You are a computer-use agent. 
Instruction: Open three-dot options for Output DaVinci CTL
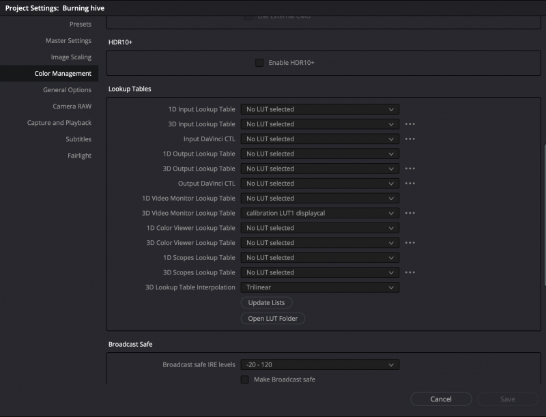409,184
